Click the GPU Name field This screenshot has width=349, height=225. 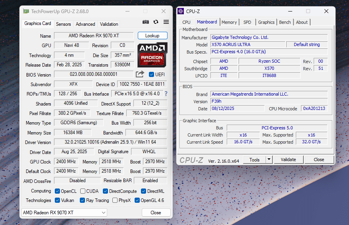tap(94, 36)
